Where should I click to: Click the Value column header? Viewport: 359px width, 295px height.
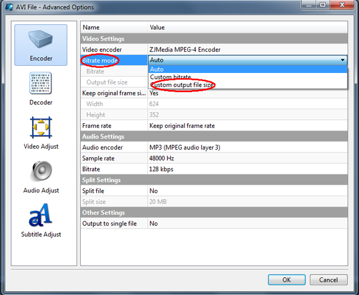(248, 27)
